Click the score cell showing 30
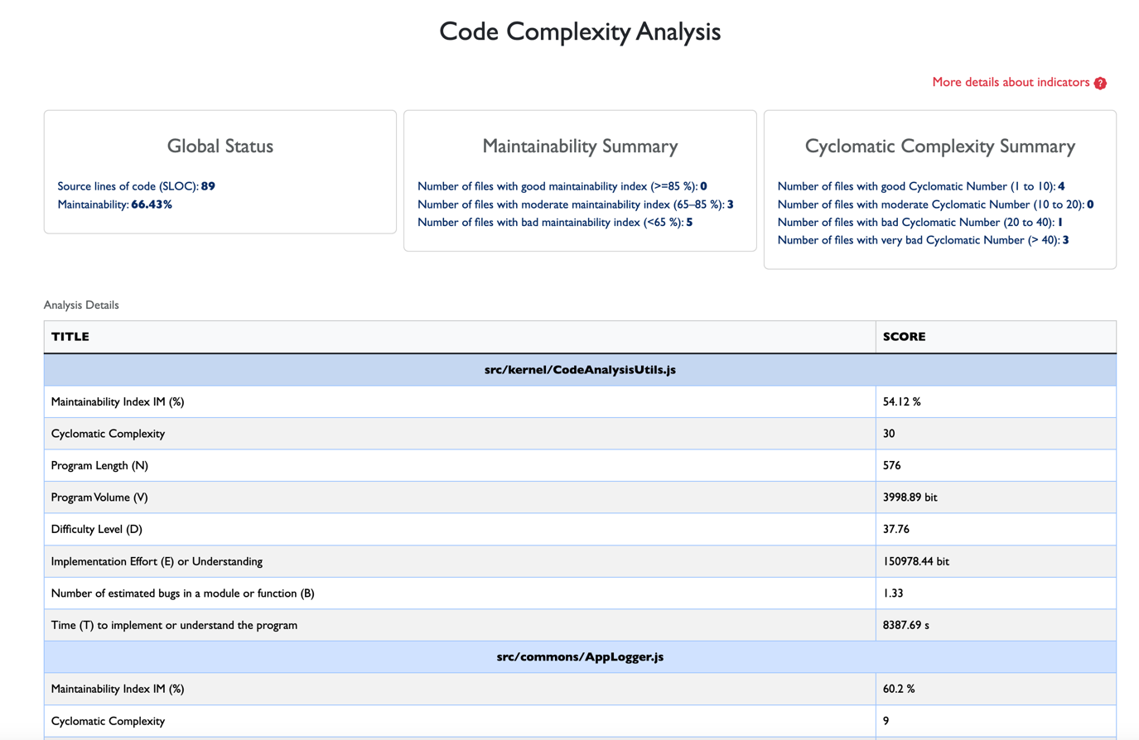1139x740 pixels. [996, 434]
